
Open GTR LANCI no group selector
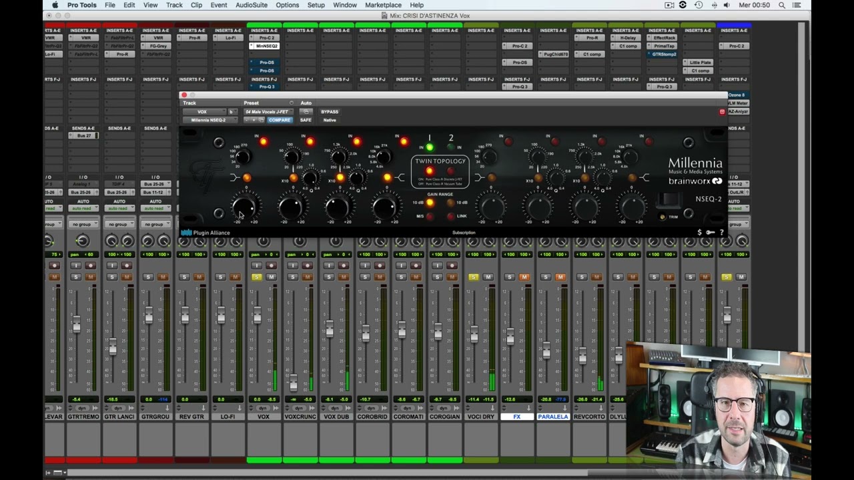coord(119,224)
